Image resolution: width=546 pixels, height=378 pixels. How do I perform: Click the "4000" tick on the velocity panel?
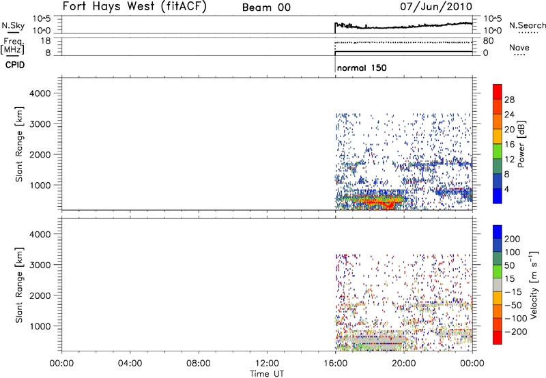click(40, 234)
